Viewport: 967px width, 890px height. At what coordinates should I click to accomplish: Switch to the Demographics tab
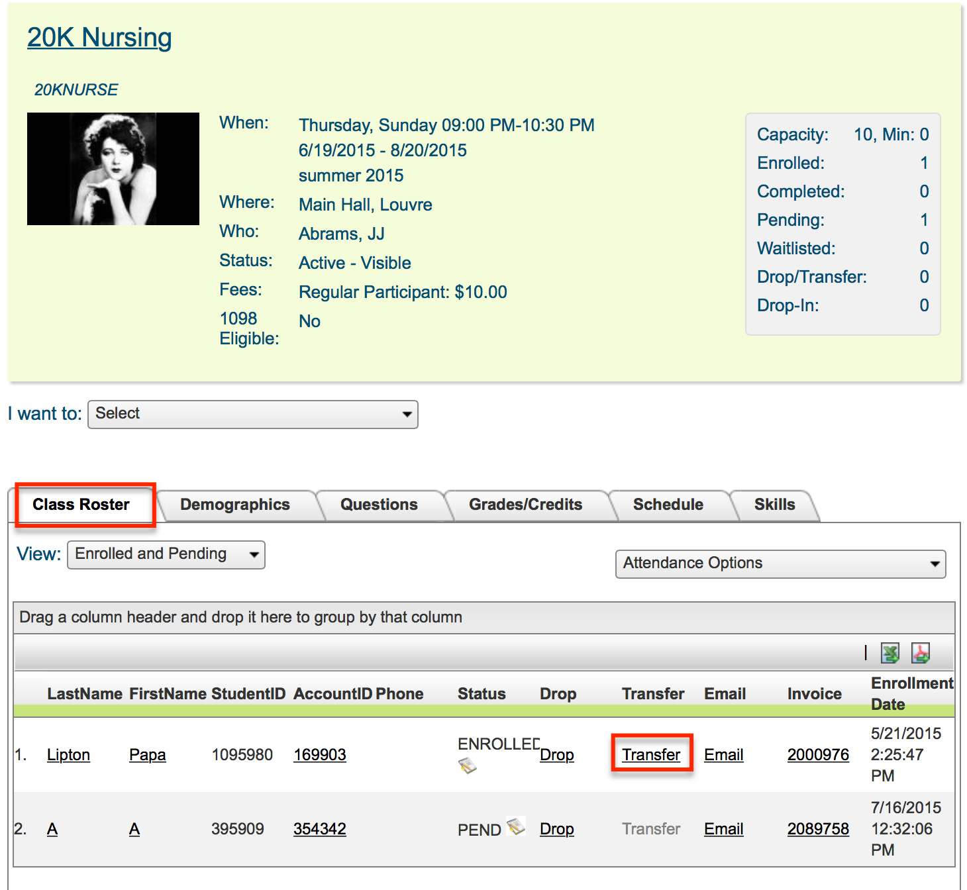(234, 505)
